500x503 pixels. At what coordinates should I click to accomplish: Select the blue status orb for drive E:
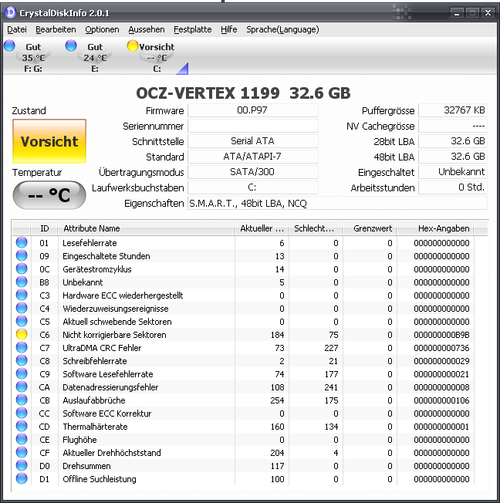point(71,46)
